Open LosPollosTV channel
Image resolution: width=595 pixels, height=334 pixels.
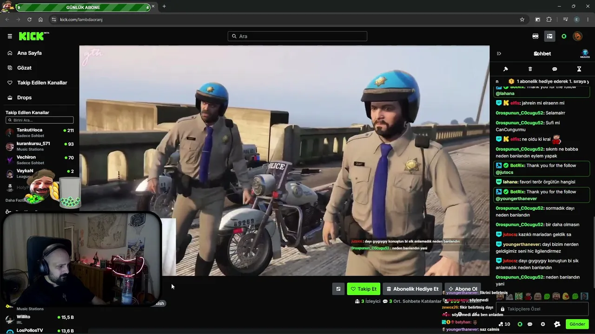point(40,331)
